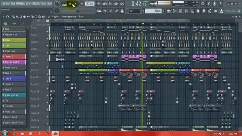
Task: Open the PATTERNS menu
Action: [x=20, y=3]
